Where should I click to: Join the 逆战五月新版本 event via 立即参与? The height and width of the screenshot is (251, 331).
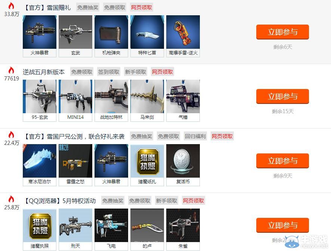283,96
